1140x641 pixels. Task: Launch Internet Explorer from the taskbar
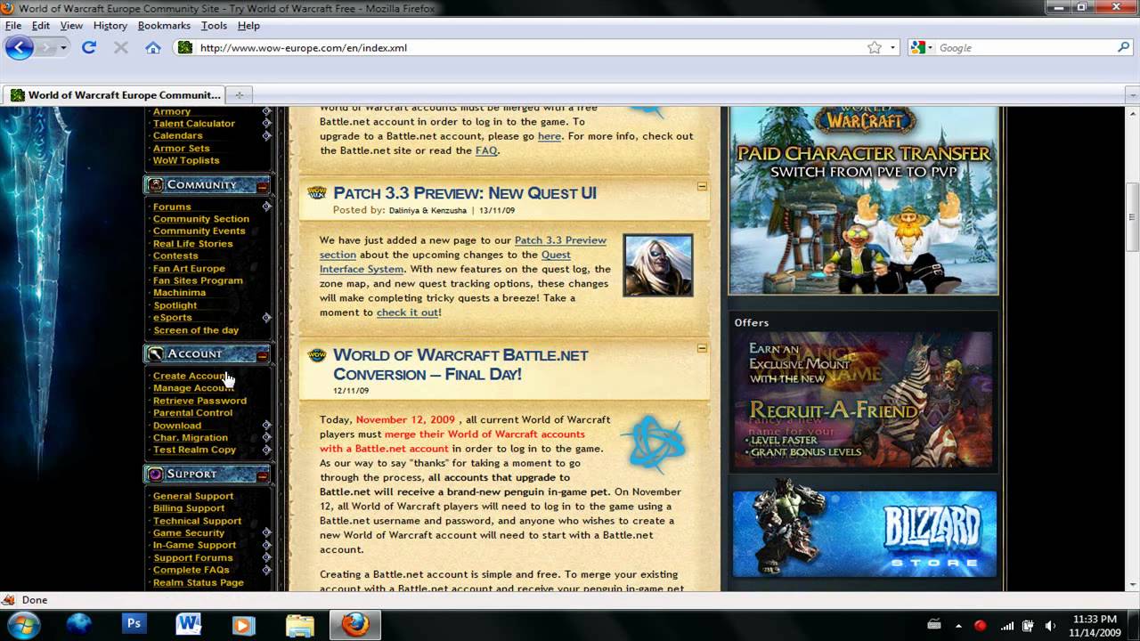click(79, 625)
